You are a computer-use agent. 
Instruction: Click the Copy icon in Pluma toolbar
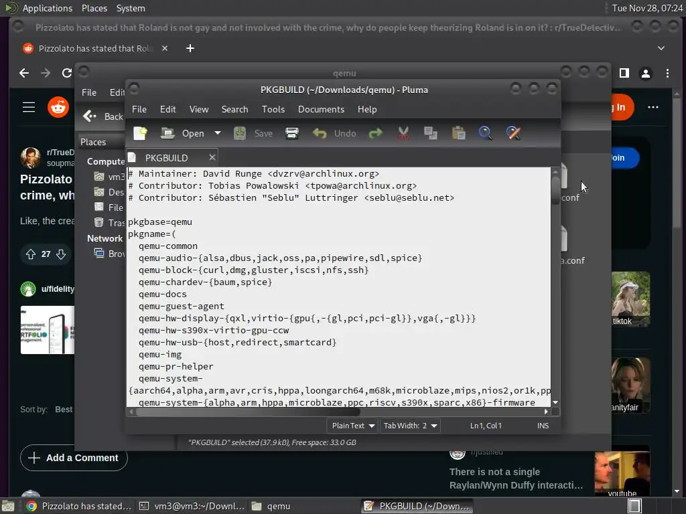(431, 133)
